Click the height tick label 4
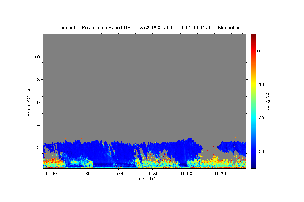This screenshot has width=304, height=202. coord(38,125)
